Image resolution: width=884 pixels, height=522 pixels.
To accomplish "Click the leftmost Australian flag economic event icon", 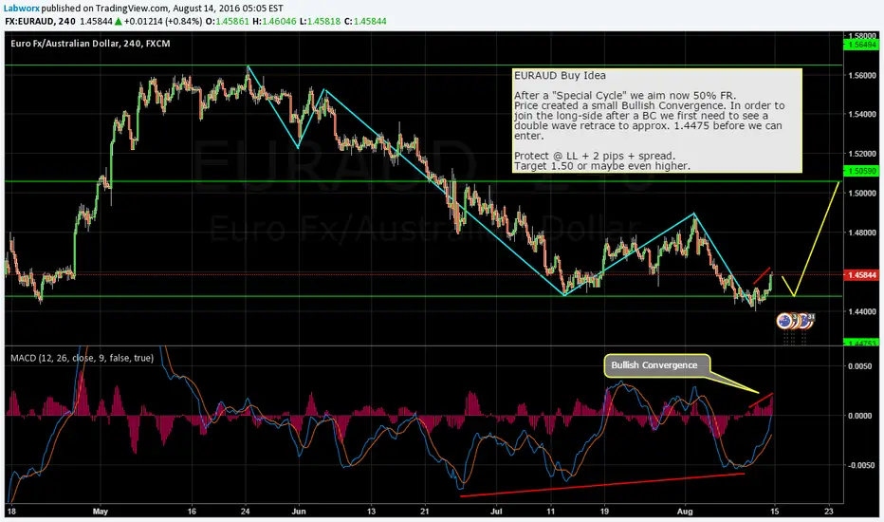I will [783, 321].
